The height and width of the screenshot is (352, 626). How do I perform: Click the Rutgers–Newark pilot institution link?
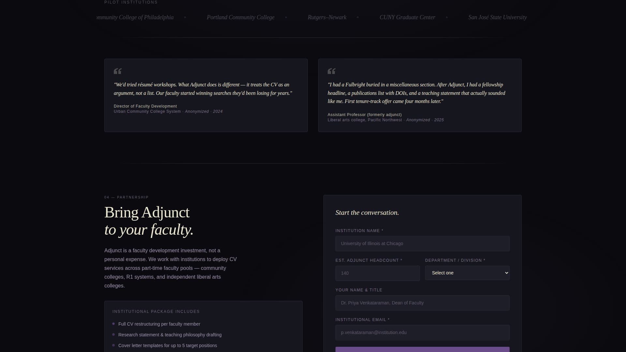[x=327, y=17]
